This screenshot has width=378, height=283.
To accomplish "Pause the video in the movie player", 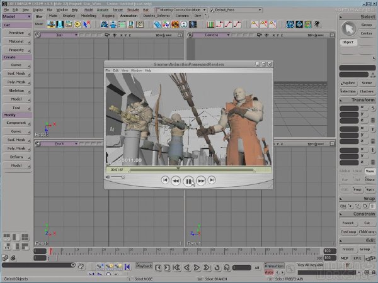I will point(188,181).
